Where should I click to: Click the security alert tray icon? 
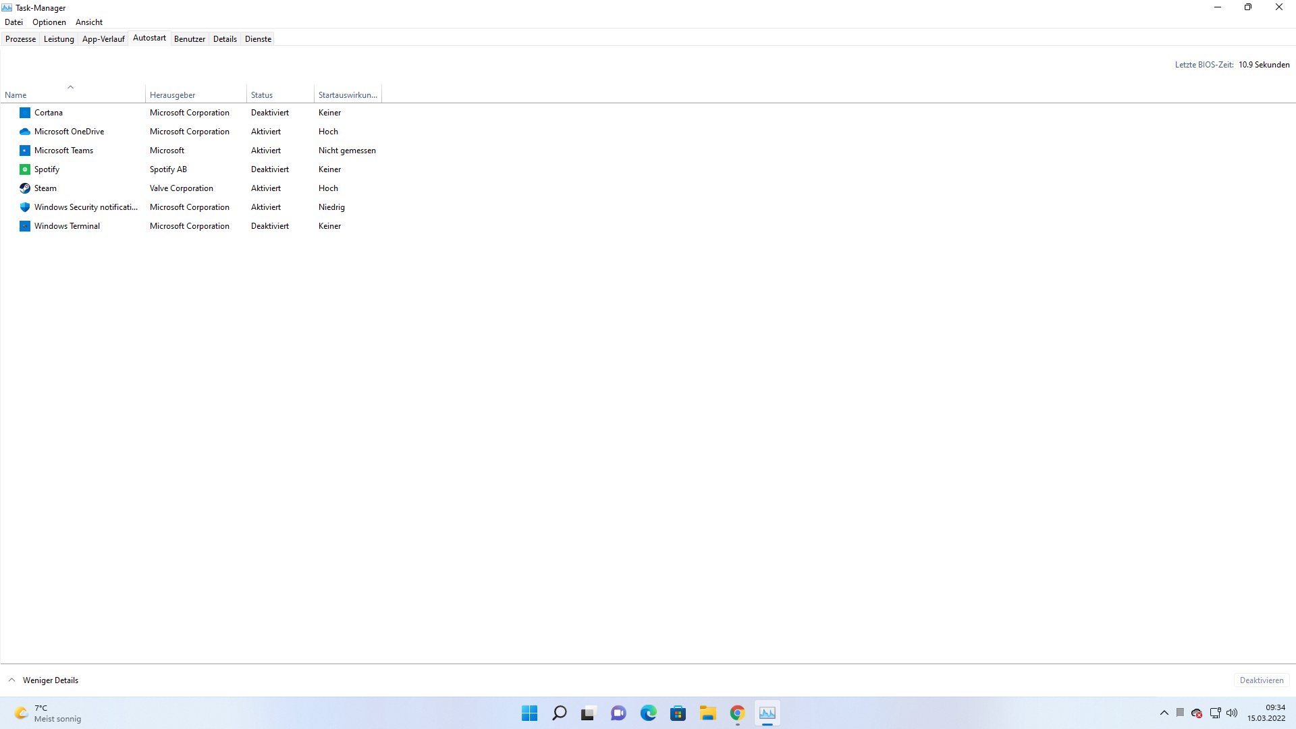(x=1197, y=713)
